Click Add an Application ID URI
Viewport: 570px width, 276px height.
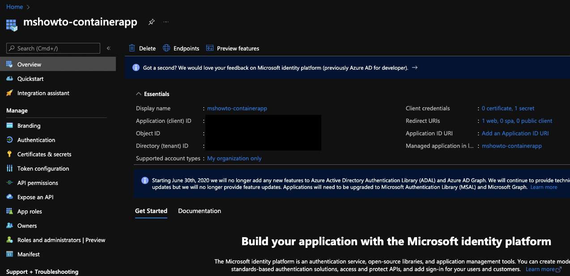515,133
